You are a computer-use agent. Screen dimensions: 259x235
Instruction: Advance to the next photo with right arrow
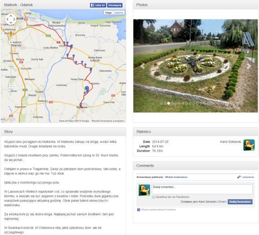(x=249, y=66)
